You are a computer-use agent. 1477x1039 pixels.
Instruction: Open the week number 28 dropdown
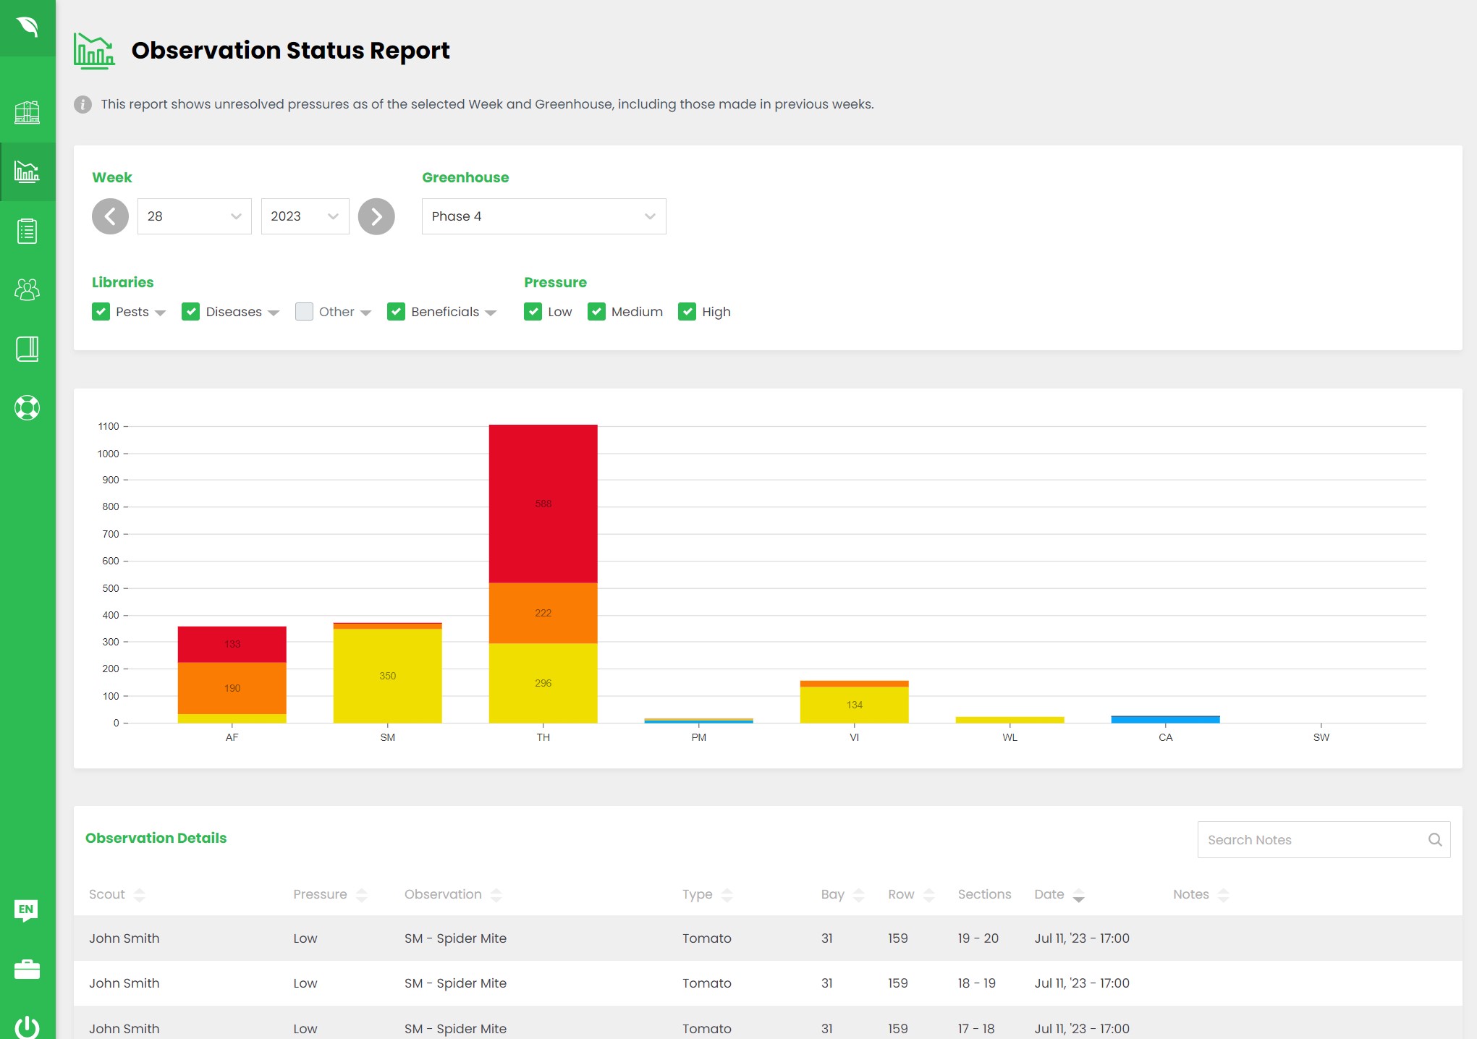point(194,216)
